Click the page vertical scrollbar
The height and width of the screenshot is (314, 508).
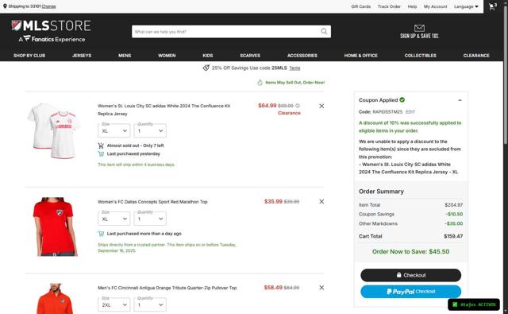point(506,75)
